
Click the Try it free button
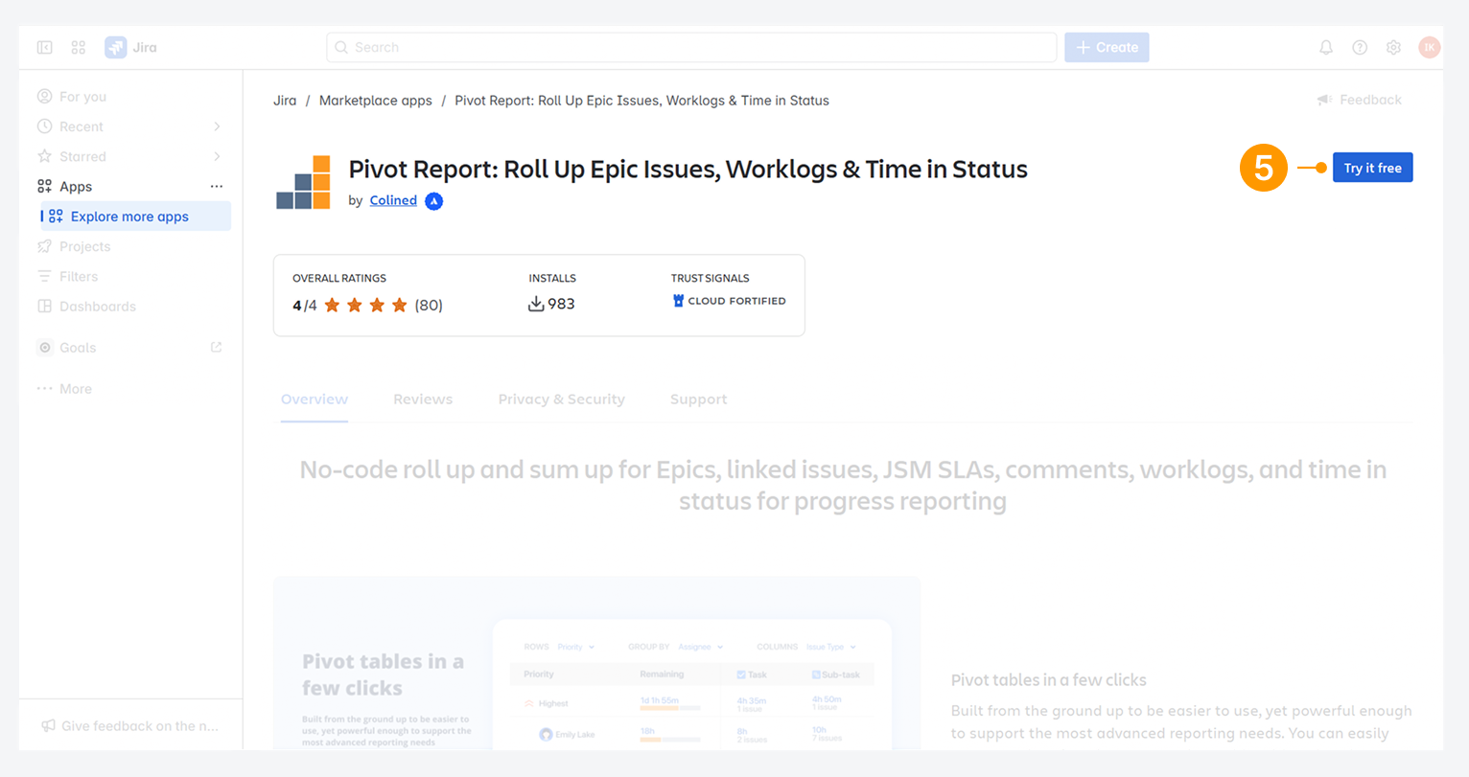coord(1372,168)
